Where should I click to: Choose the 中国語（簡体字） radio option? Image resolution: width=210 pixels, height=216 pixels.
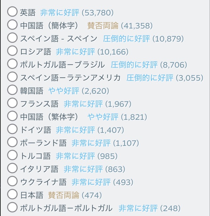(12, 25)
